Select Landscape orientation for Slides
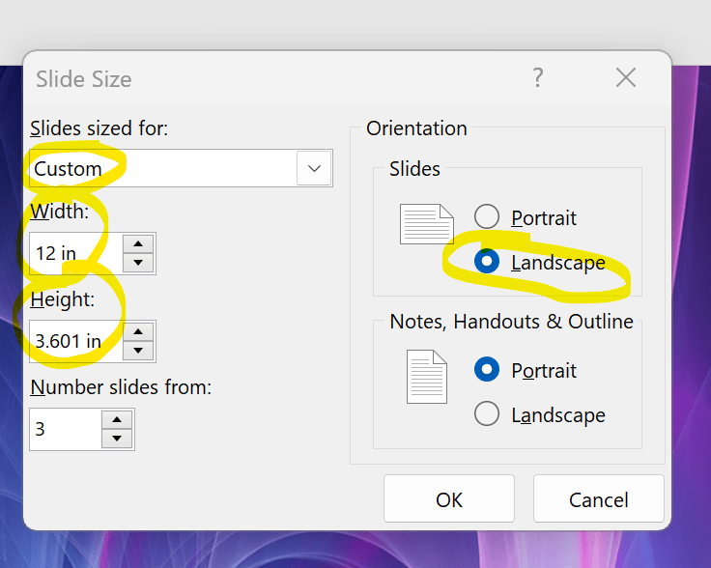The width and height of the screenshot is (711, 568). 487,262
